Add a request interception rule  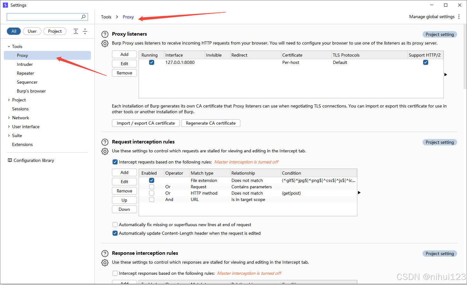pyautogui.click(x=124, y=172)
